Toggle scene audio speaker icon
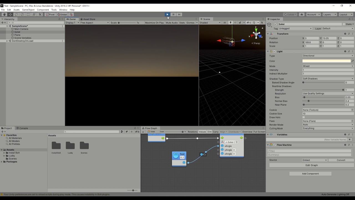355x200 pixels. click(x=235, y=23)
